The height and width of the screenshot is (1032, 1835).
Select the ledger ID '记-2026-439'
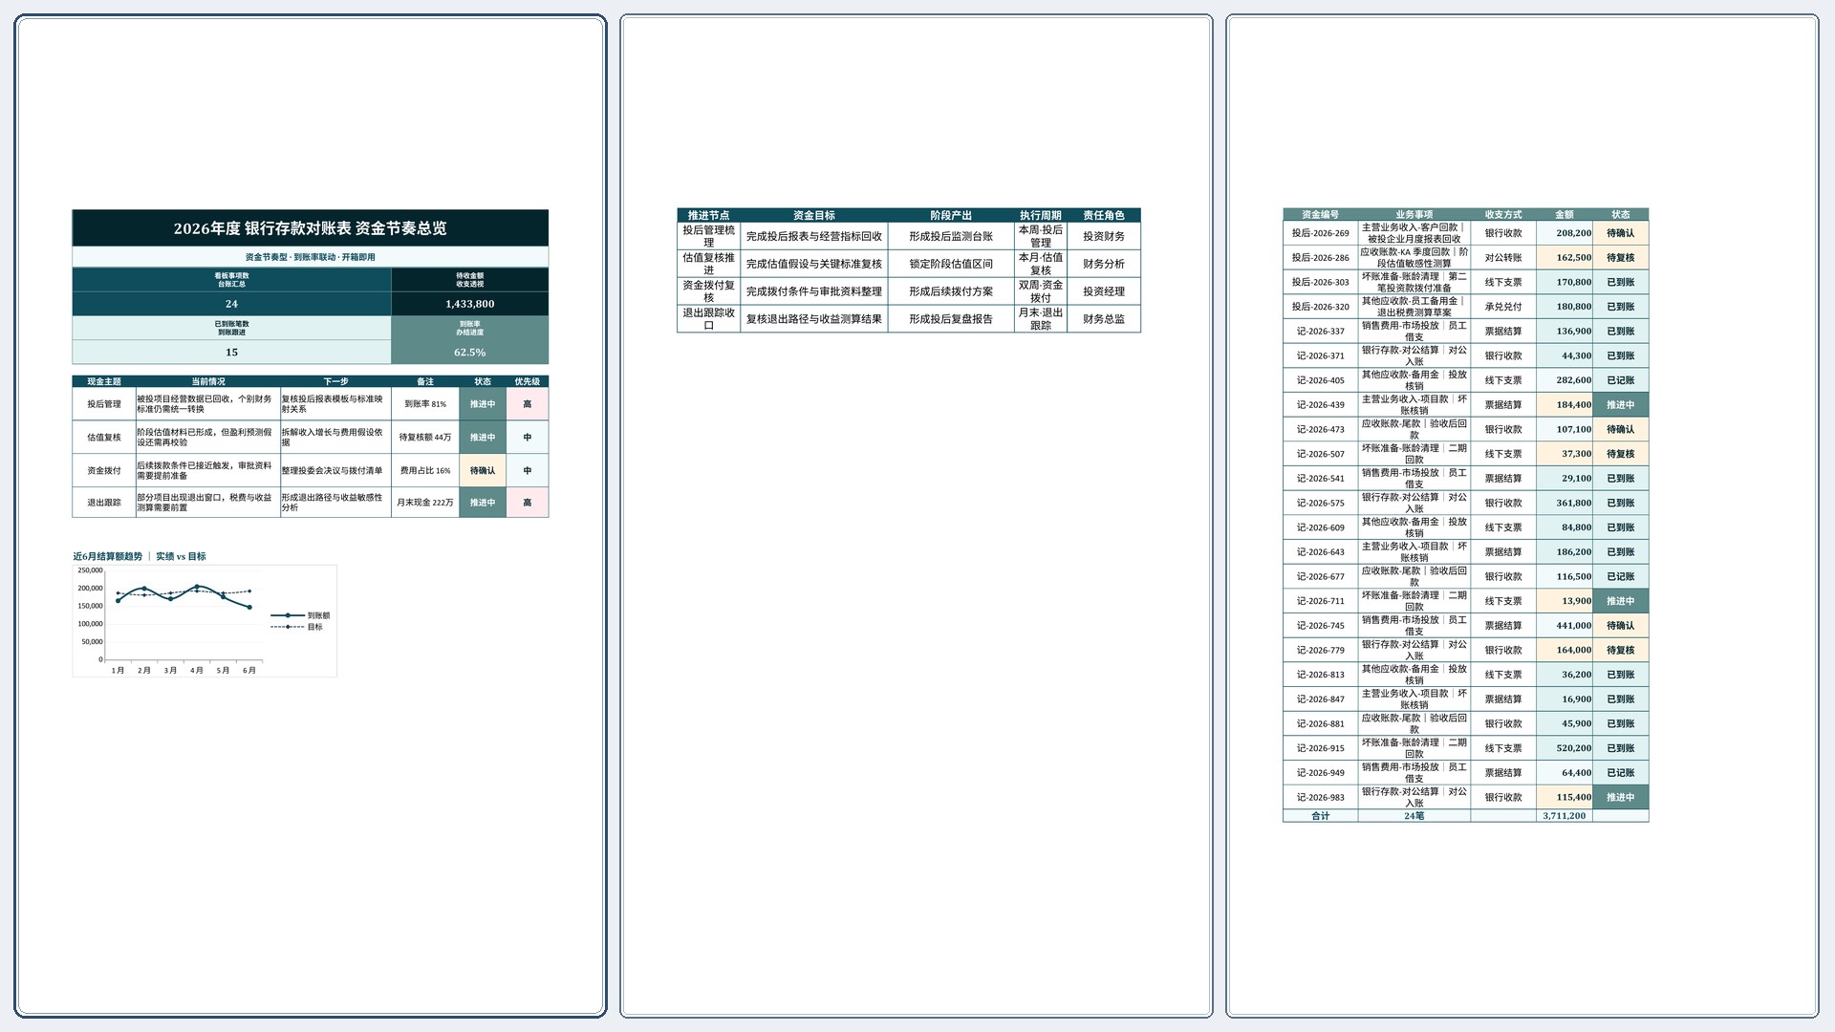click(x=1320, y=405)
